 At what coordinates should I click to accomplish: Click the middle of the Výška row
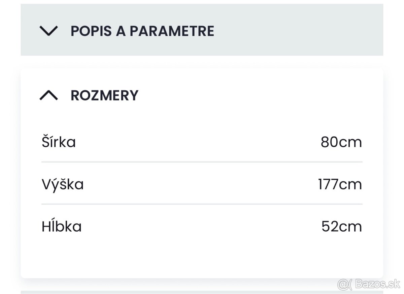(202, 184)
